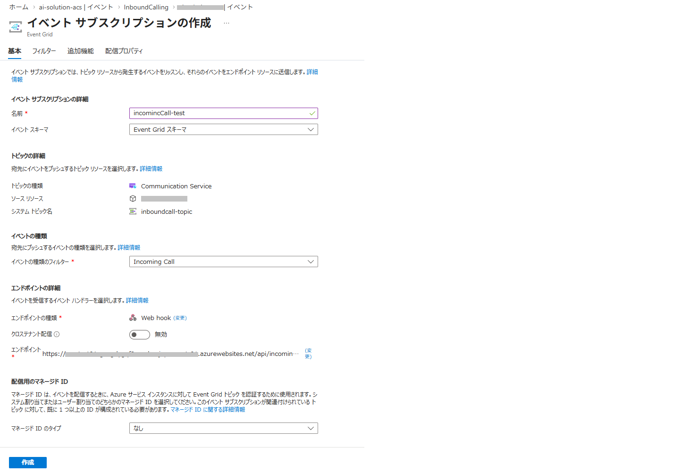Click 変更 link beside endpoint URL
The width and height of the screenshot is (698, 473).
[308, 354]
